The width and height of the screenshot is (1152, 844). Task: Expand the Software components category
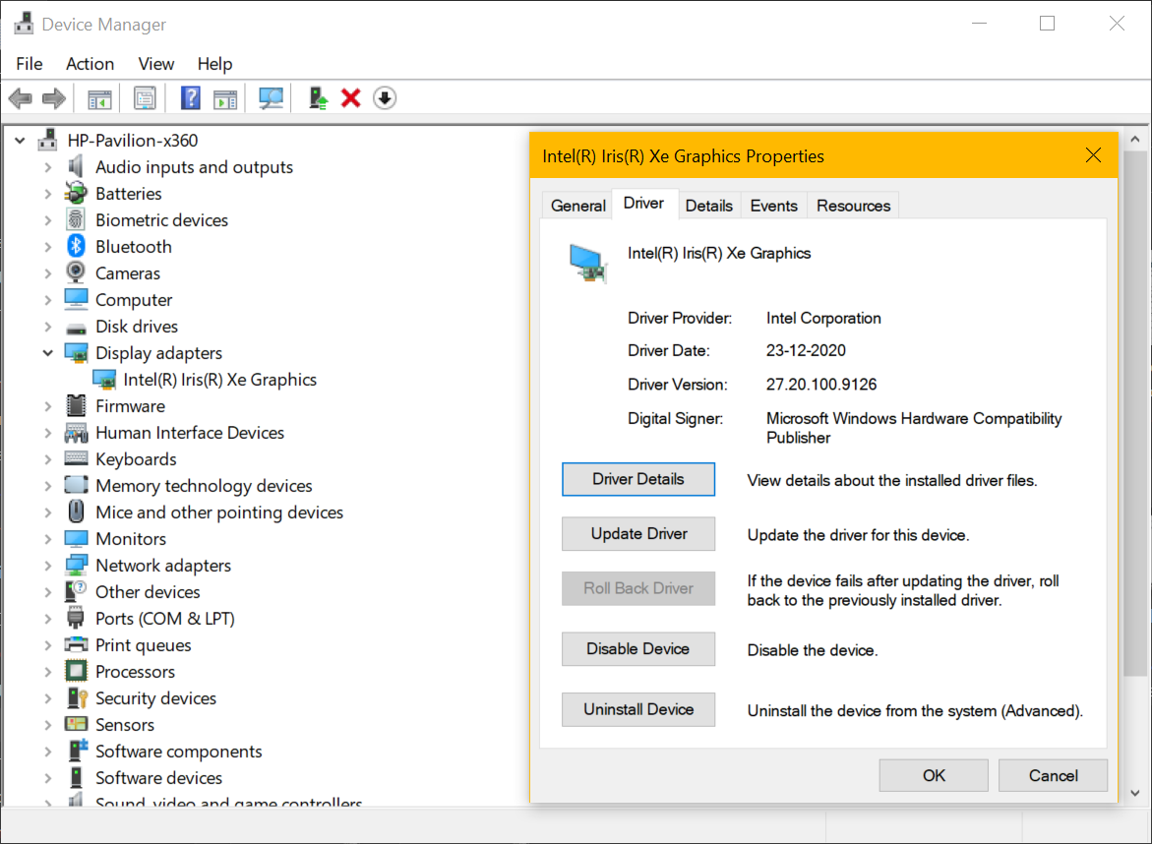tap(48, 752)
